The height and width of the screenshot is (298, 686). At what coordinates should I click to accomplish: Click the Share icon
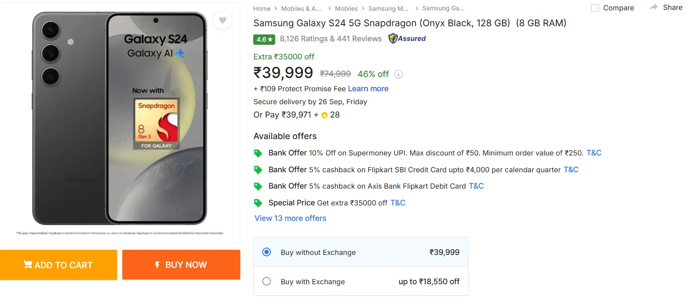[654, 7]
